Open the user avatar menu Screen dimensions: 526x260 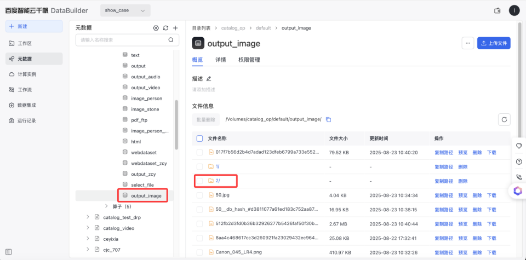coord(514,10)
